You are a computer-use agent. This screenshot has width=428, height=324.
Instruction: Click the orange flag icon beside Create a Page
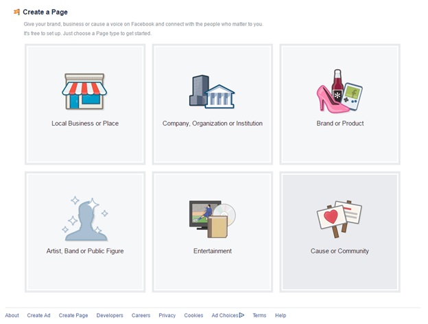coord(16,12)
